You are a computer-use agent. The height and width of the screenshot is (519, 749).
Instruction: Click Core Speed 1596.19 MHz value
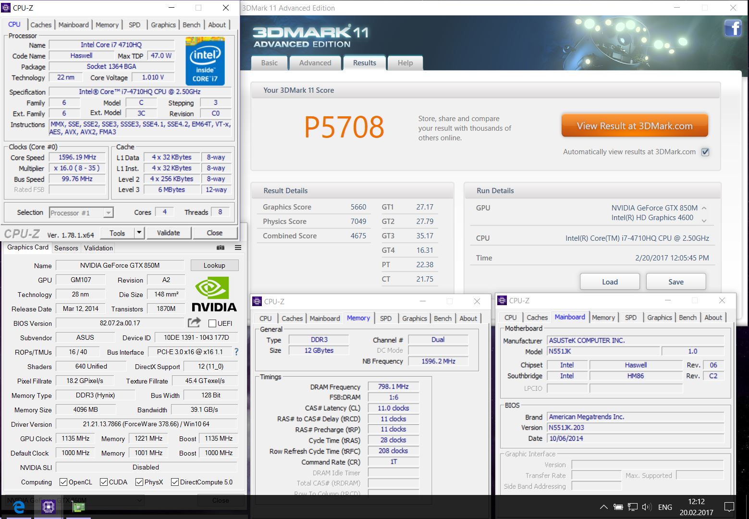coord(77,157)
